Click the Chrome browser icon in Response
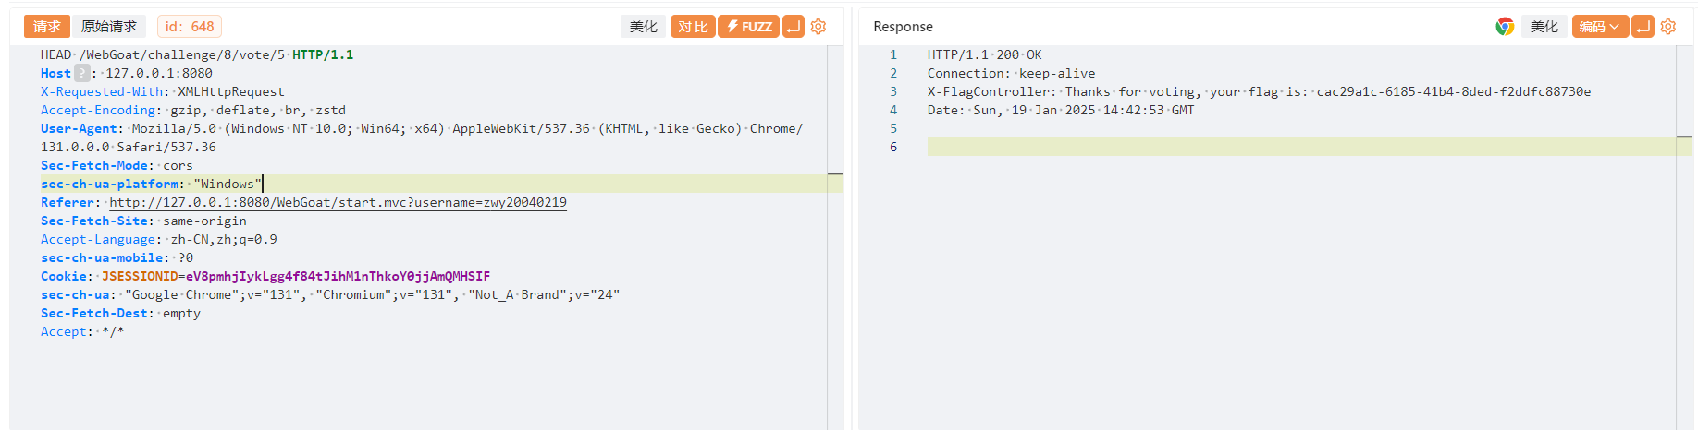Viewport: 1698px width, 430px height. tap(1505, 27)
